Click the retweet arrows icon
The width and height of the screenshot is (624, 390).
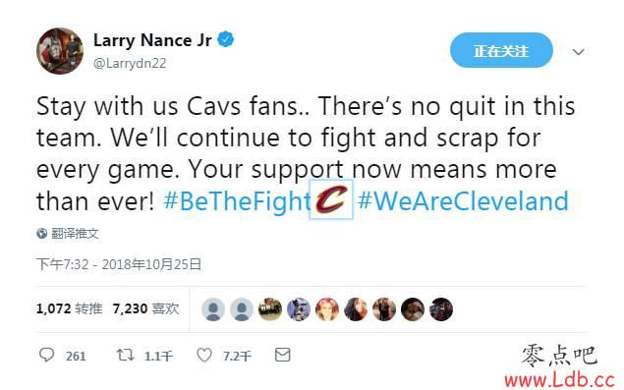(x=125, y=355)
